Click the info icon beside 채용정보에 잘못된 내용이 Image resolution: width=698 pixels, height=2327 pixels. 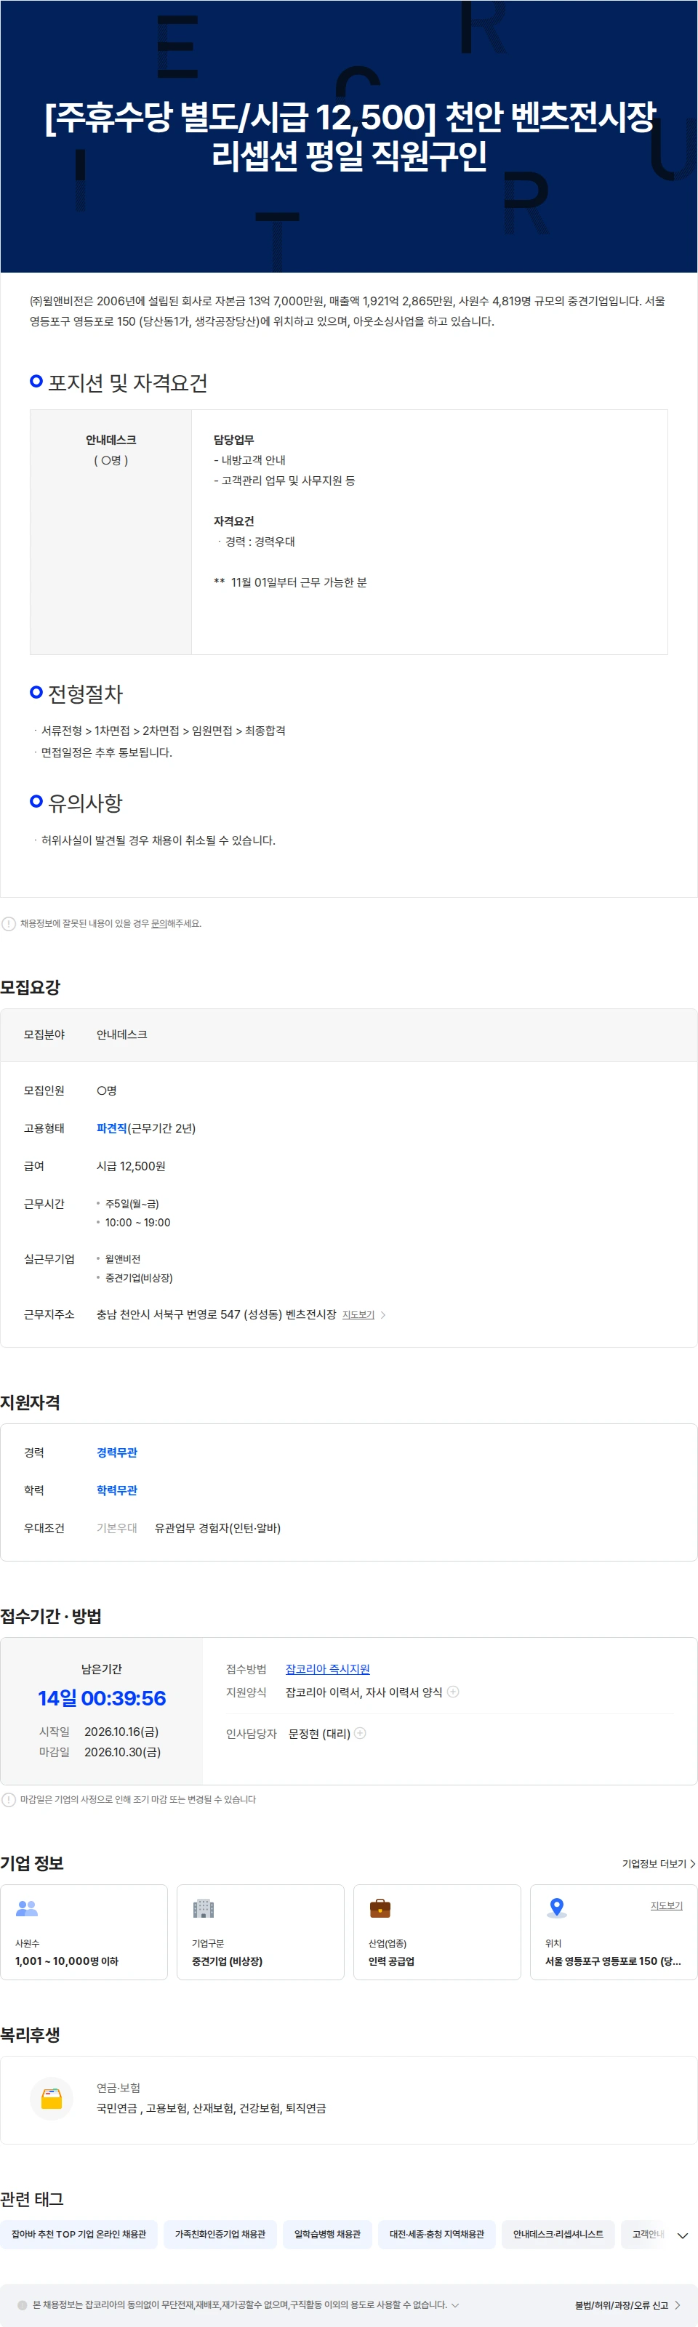9,923
